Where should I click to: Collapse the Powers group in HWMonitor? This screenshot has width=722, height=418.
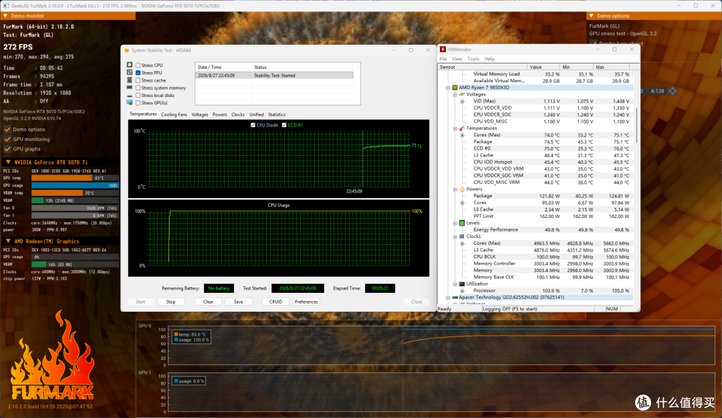pos(455,189)
